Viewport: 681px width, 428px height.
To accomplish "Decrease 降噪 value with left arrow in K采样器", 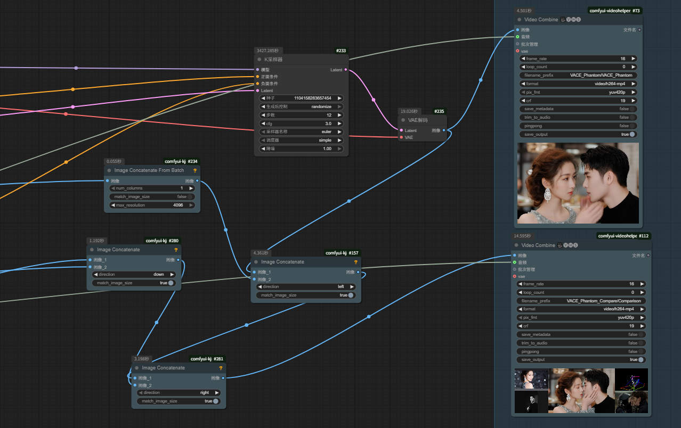I will 263,149.
